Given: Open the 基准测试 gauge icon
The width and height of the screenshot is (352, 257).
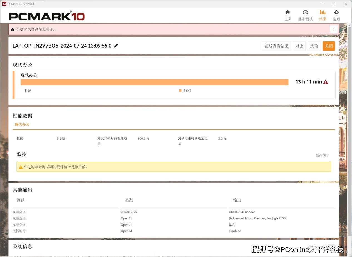Looking at the screenshot, I should click(x=305, y=12).
